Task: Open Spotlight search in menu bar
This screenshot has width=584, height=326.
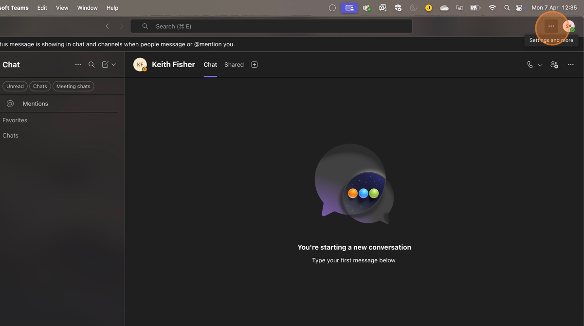Action: point(507,8)
